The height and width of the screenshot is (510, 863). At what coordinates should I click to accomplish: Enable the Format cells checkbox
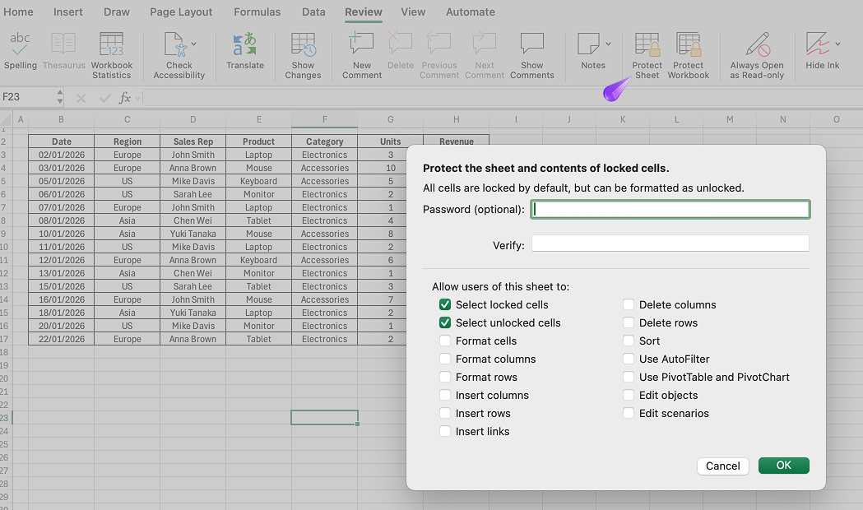tap(445, 341)
